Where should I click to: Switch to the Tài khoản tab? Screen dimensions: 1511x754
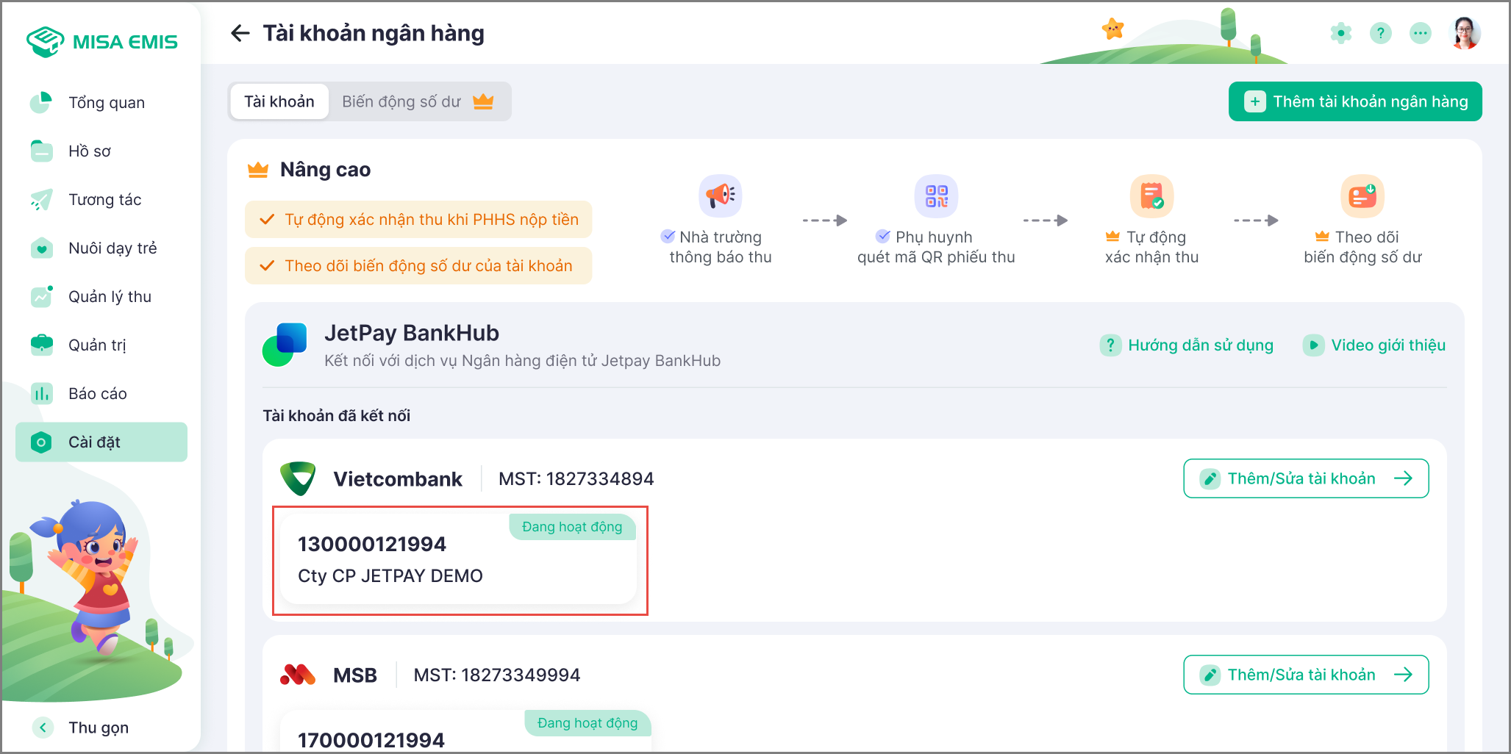(x=279, y=101)
